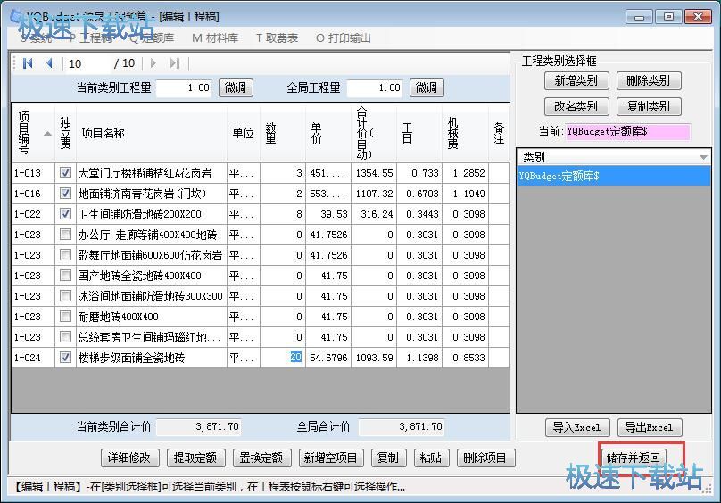Click 微调 next to 当前类别工程量
Image resolution: width=721 pixels, height=503 pixels.
click(236, 87)
